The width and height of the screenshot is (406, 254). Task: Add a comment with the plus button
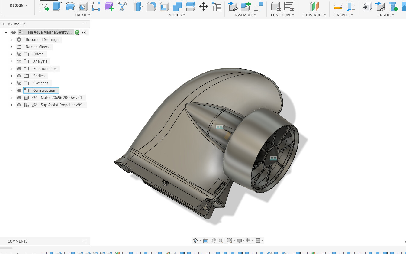(x=85, y=241)
